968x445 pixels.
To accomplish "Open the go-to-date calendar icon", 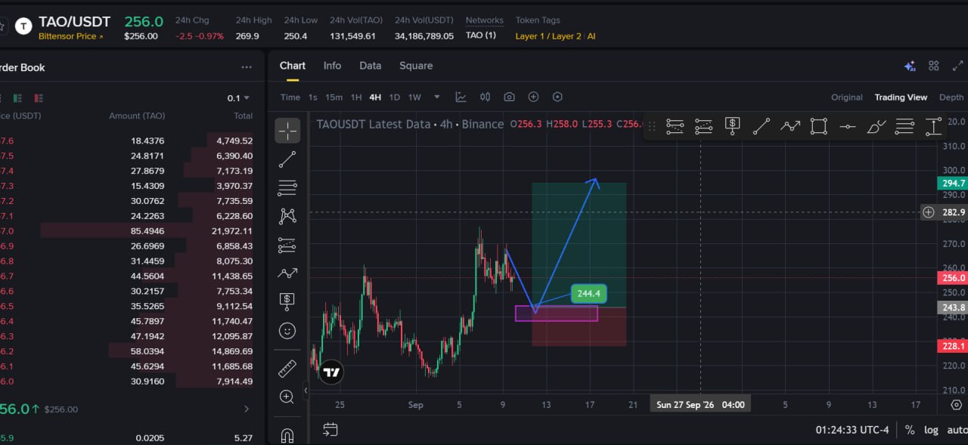I will tap(330, 430).
